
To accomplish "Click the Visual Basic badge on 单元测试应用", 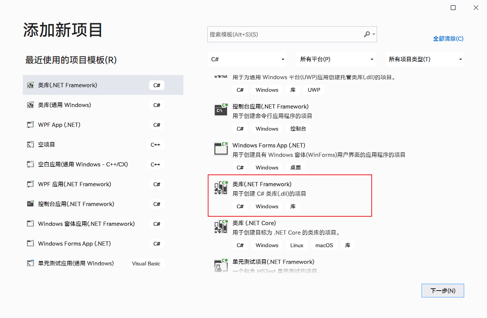I will (x=146, y=264).
